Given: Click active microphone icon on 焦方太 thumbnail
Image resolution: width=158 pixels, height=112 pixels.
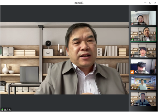Looking at the screenshot, I should point(132,40).
